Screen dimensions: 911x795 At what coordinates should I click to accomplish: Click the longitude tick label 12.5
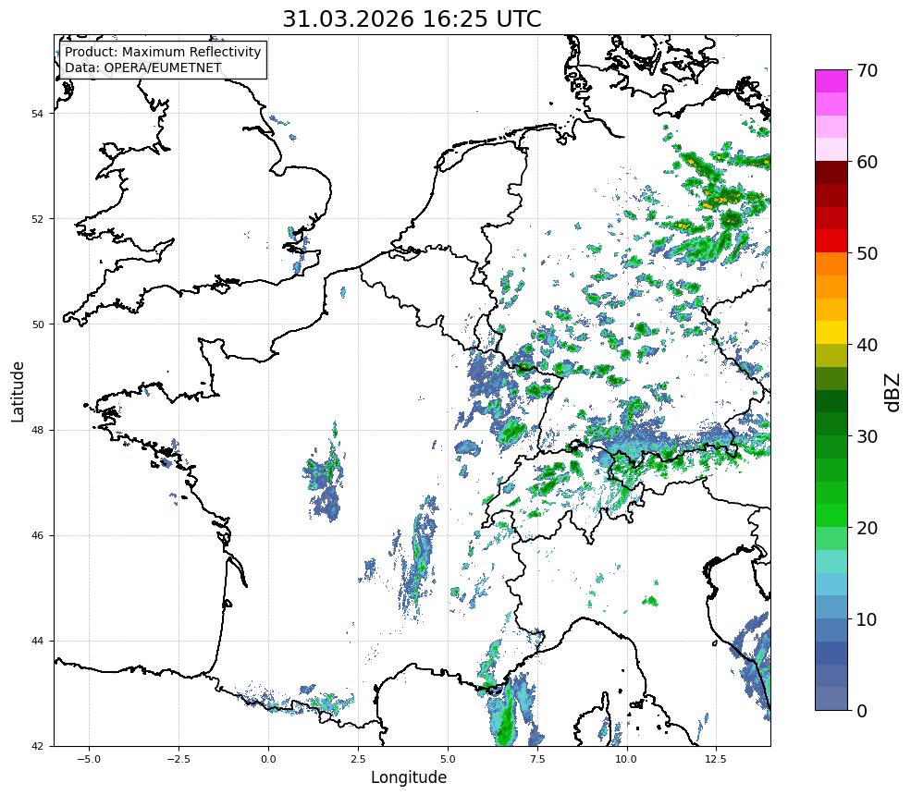[716, 759]
